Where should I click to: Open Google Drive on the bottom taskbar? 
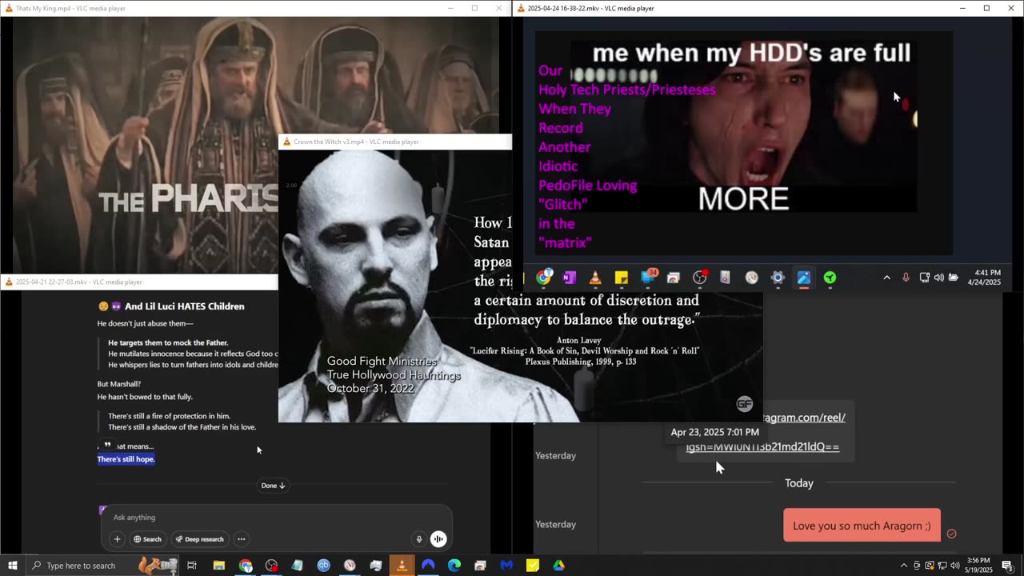tap(558, 566)
